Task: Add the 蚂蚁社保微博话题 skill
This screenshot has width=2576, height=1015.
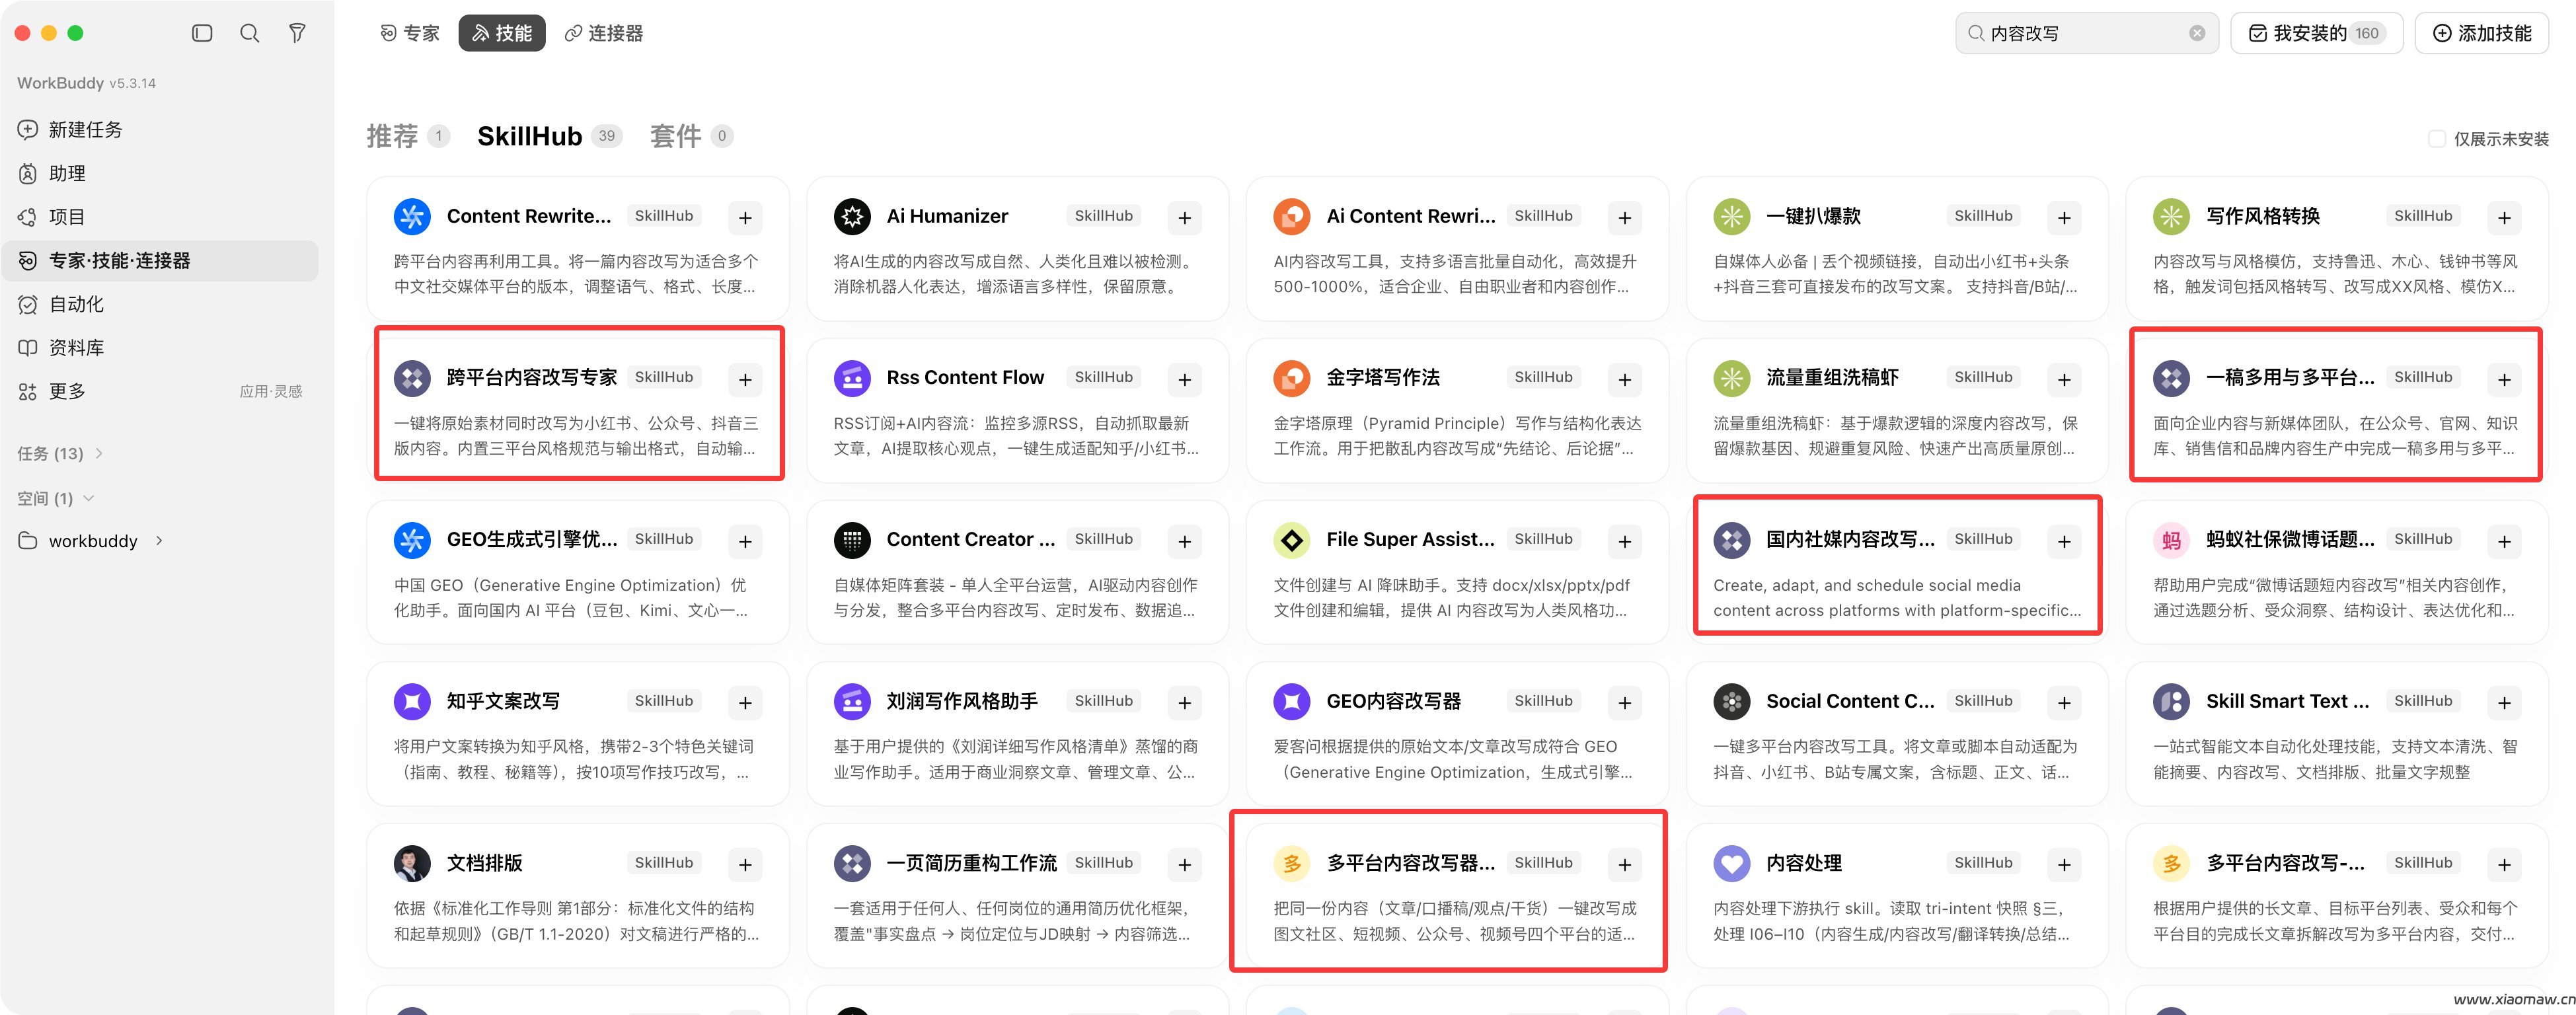Action: click(2504, 541)
